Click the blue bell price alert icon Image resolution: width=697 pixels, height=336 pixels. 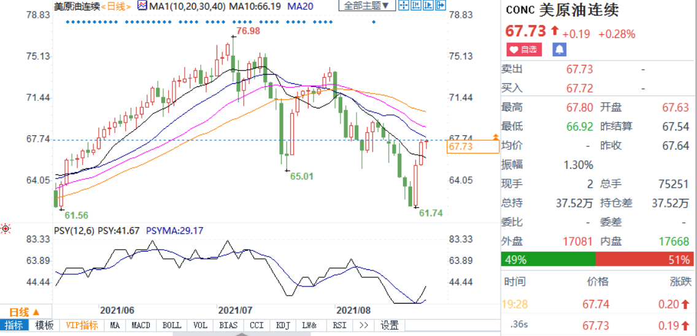coord(560,50)
